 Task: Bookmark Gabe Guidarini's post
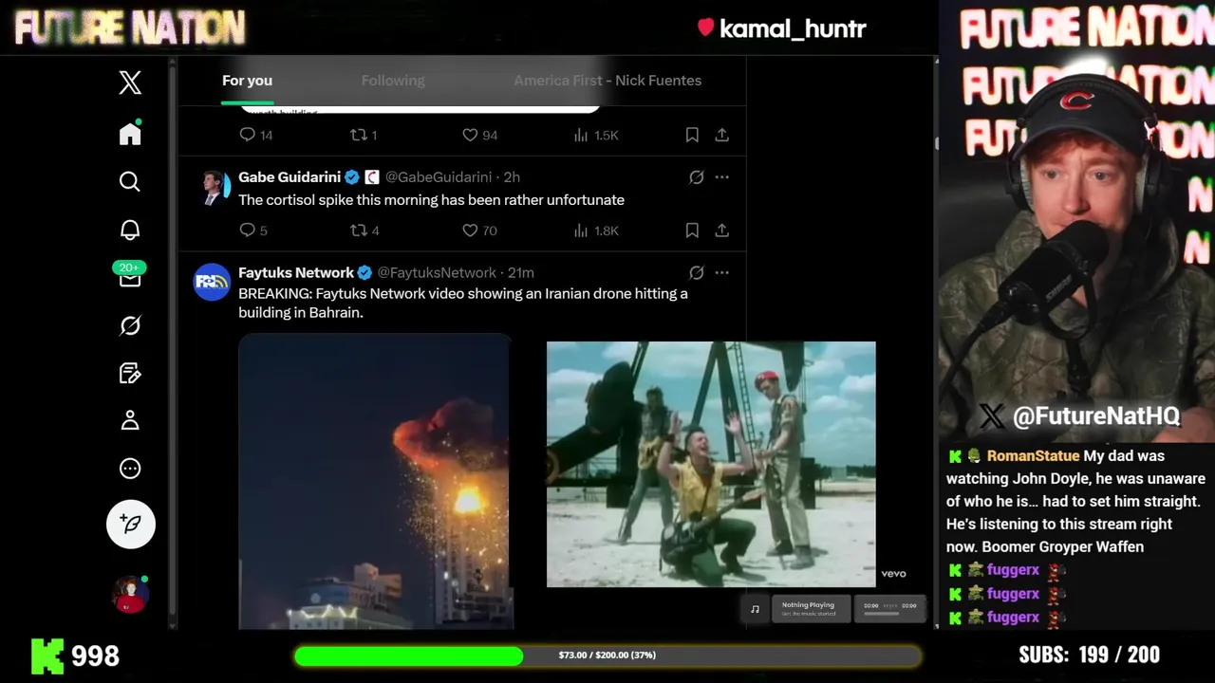click(692, 231)
